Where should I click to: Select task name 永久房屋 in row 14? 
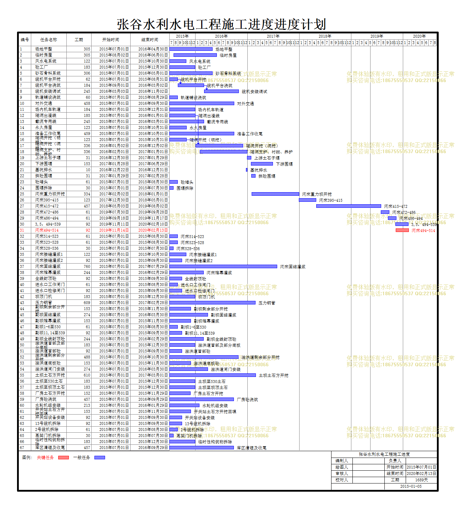pos(44,128)
